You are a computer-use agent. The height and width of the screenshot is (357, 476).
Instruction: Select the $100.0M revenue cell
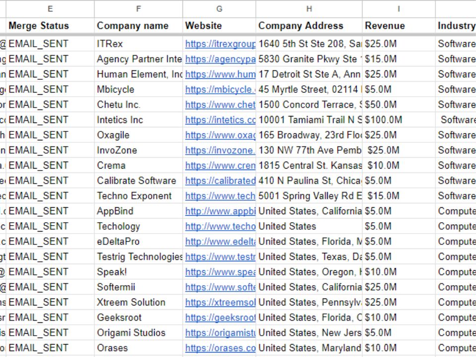399,120
